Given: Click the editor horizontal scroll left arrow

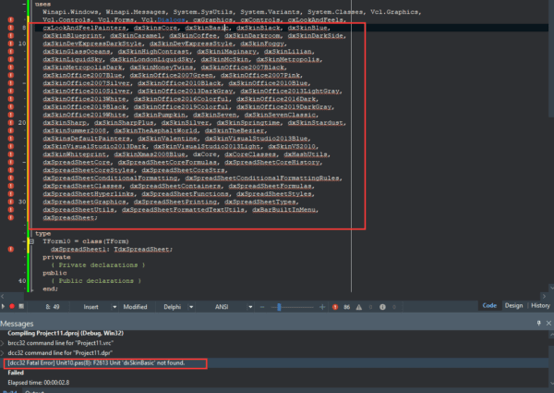Looking at the screenshot, I should (3, 297).
